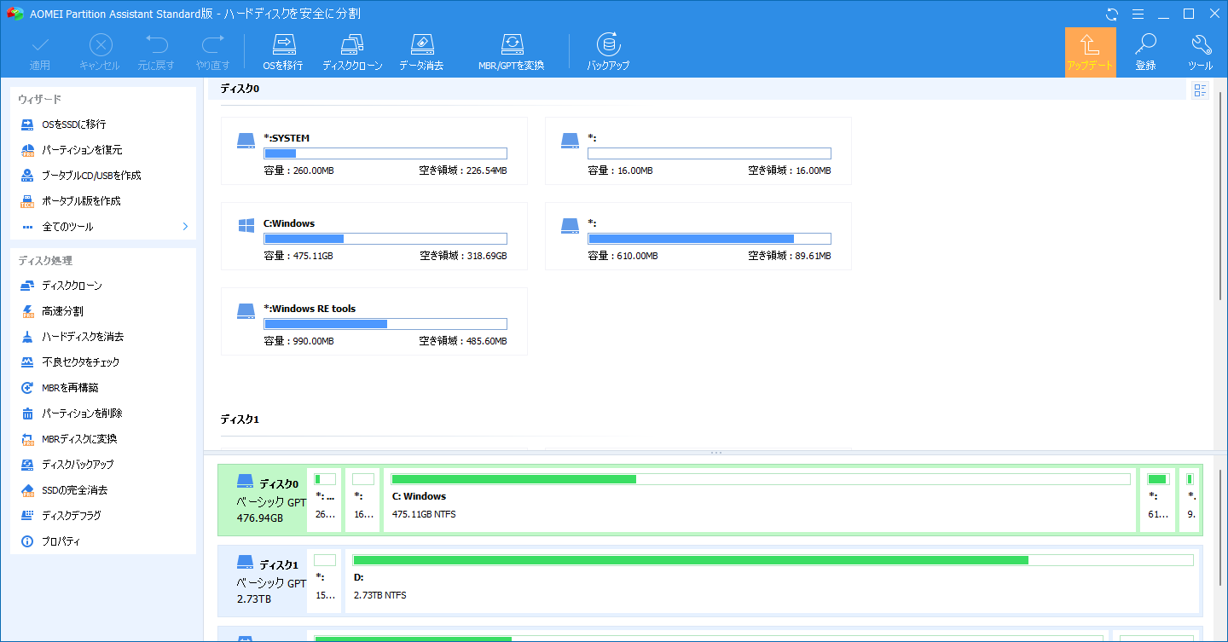Image resolution: width=1228 pixels, height=642 pixels.
Task: Click the ディスク0 heading in upper pane
Action: [240, 89]
